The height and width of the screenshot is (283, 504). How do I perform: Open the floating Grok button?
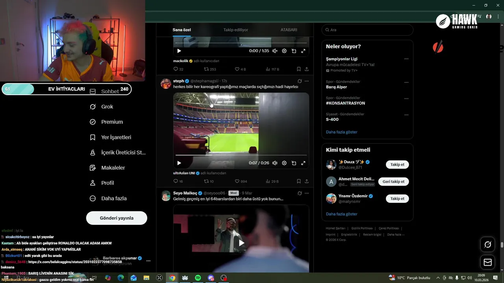[x=487, y=244]
